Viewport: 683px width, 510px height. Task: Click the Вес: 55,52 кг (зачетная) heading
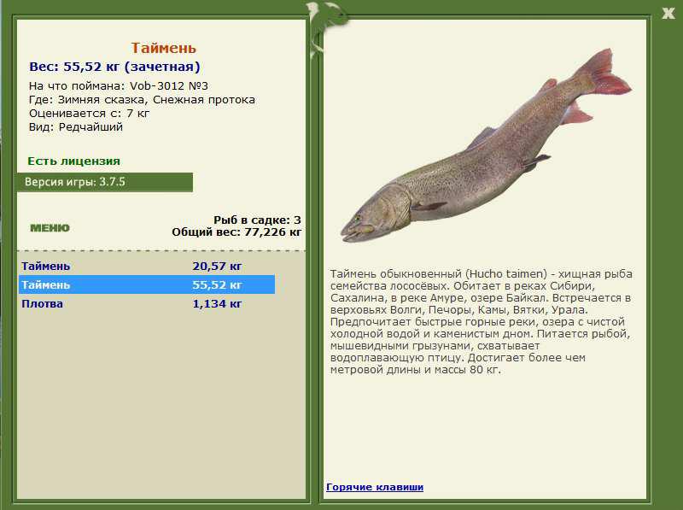[114, 67]
